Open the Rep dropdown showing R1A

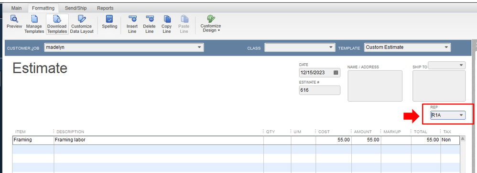click(461, 115)
